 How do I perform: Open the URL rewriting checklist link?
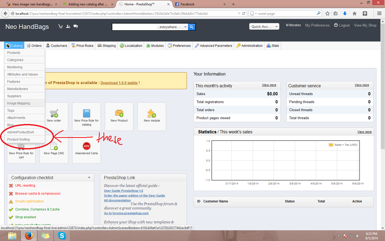tap(25, 186)
